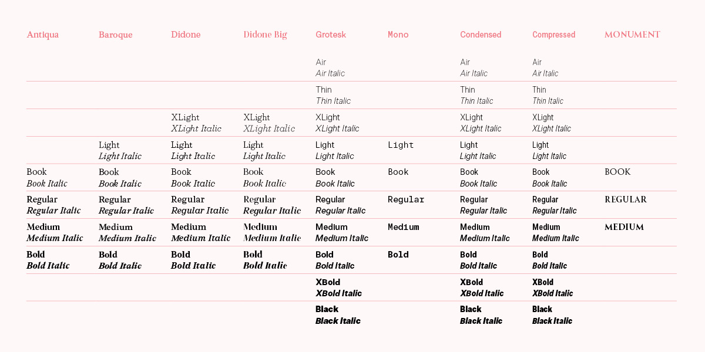Click the Compressed column heading

coord(553,35)
